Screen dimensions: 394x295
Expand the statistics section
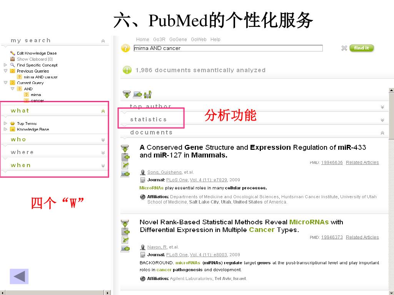[x=382, y=120]
